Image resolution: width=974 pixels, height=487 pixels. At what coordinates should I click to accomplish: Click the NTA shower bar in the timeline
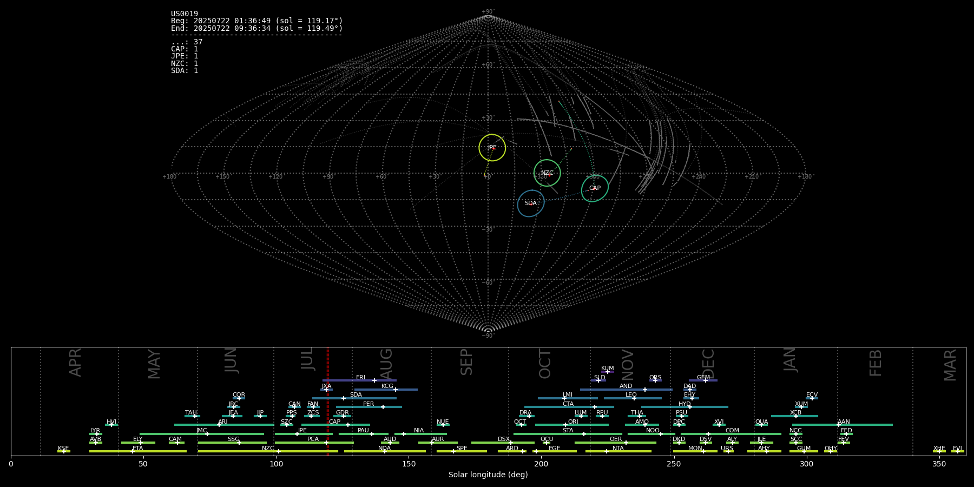click(618, 451)
